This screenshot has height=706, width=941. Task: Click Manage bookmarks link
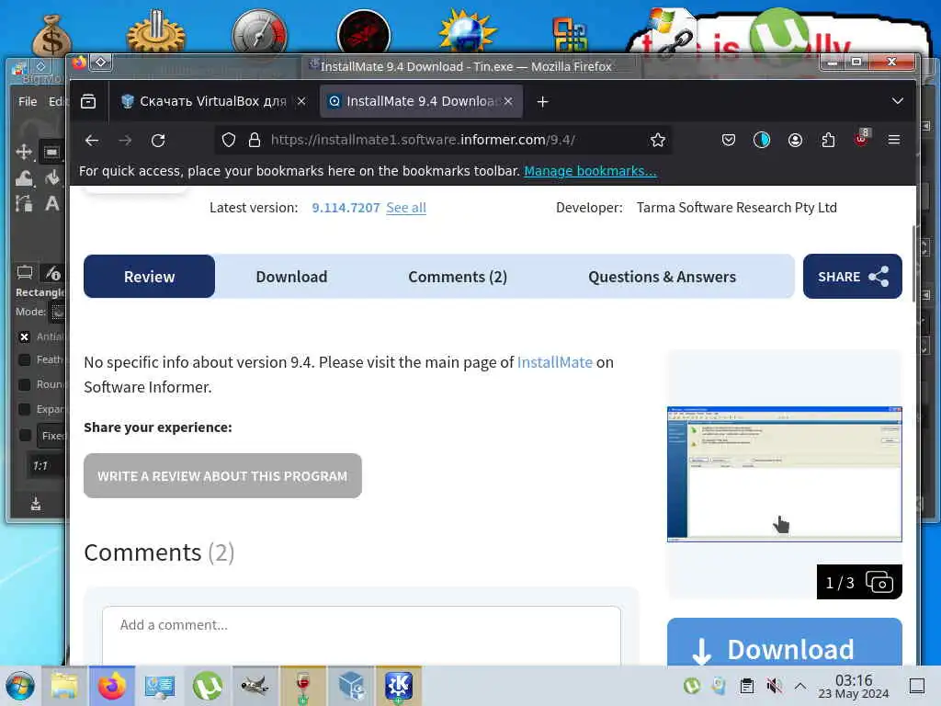[590, 171]
